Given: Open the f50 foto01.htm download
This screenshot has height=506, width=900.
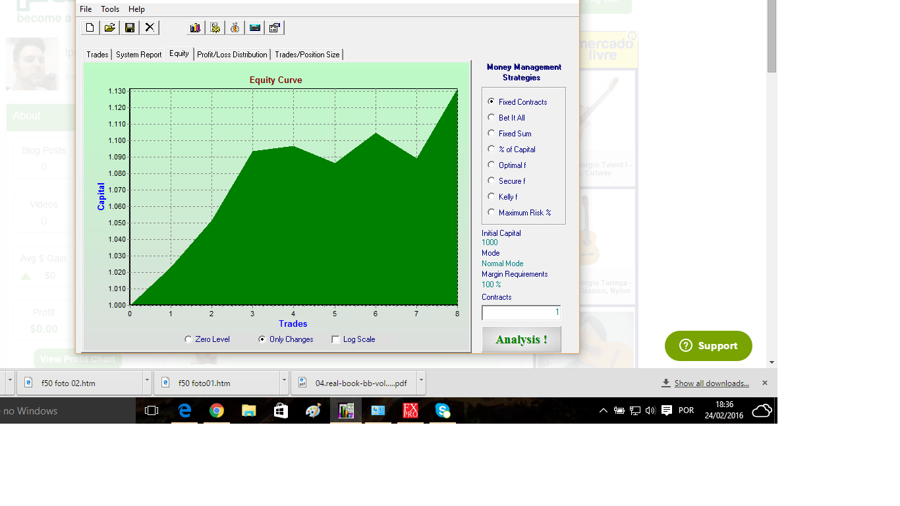Looking at the screenshot, I should point(217,383).
